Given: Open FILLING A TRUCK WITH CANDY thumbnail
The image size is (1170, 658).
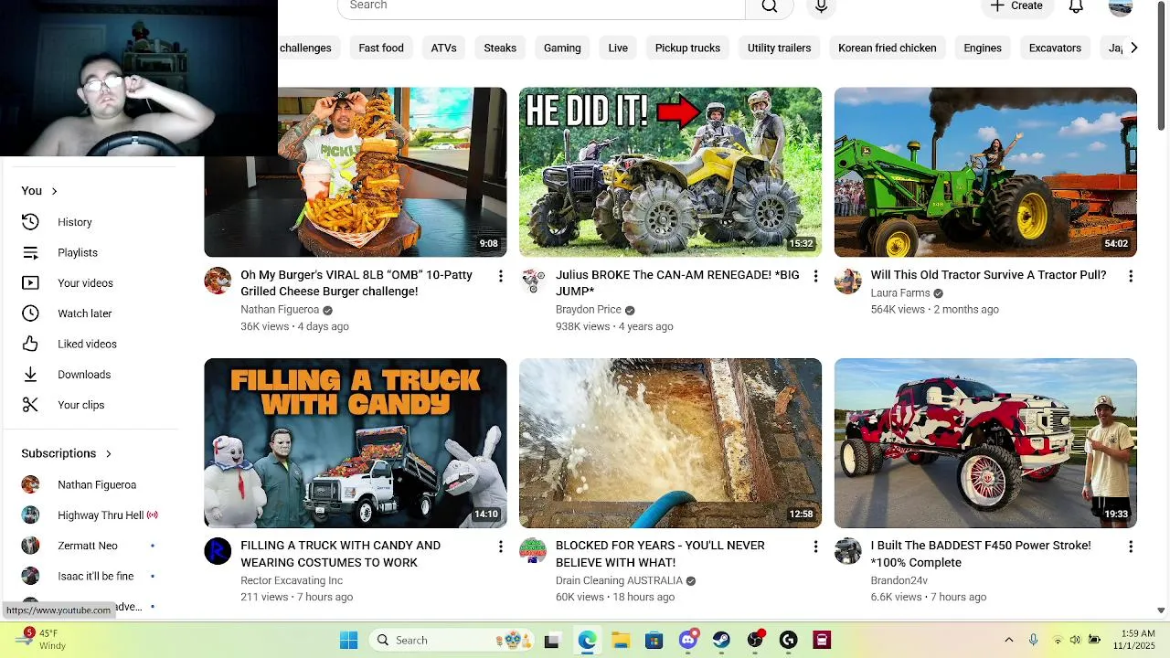Looking at the screenshot, I should pyautogui.click(x=356, y=443).
